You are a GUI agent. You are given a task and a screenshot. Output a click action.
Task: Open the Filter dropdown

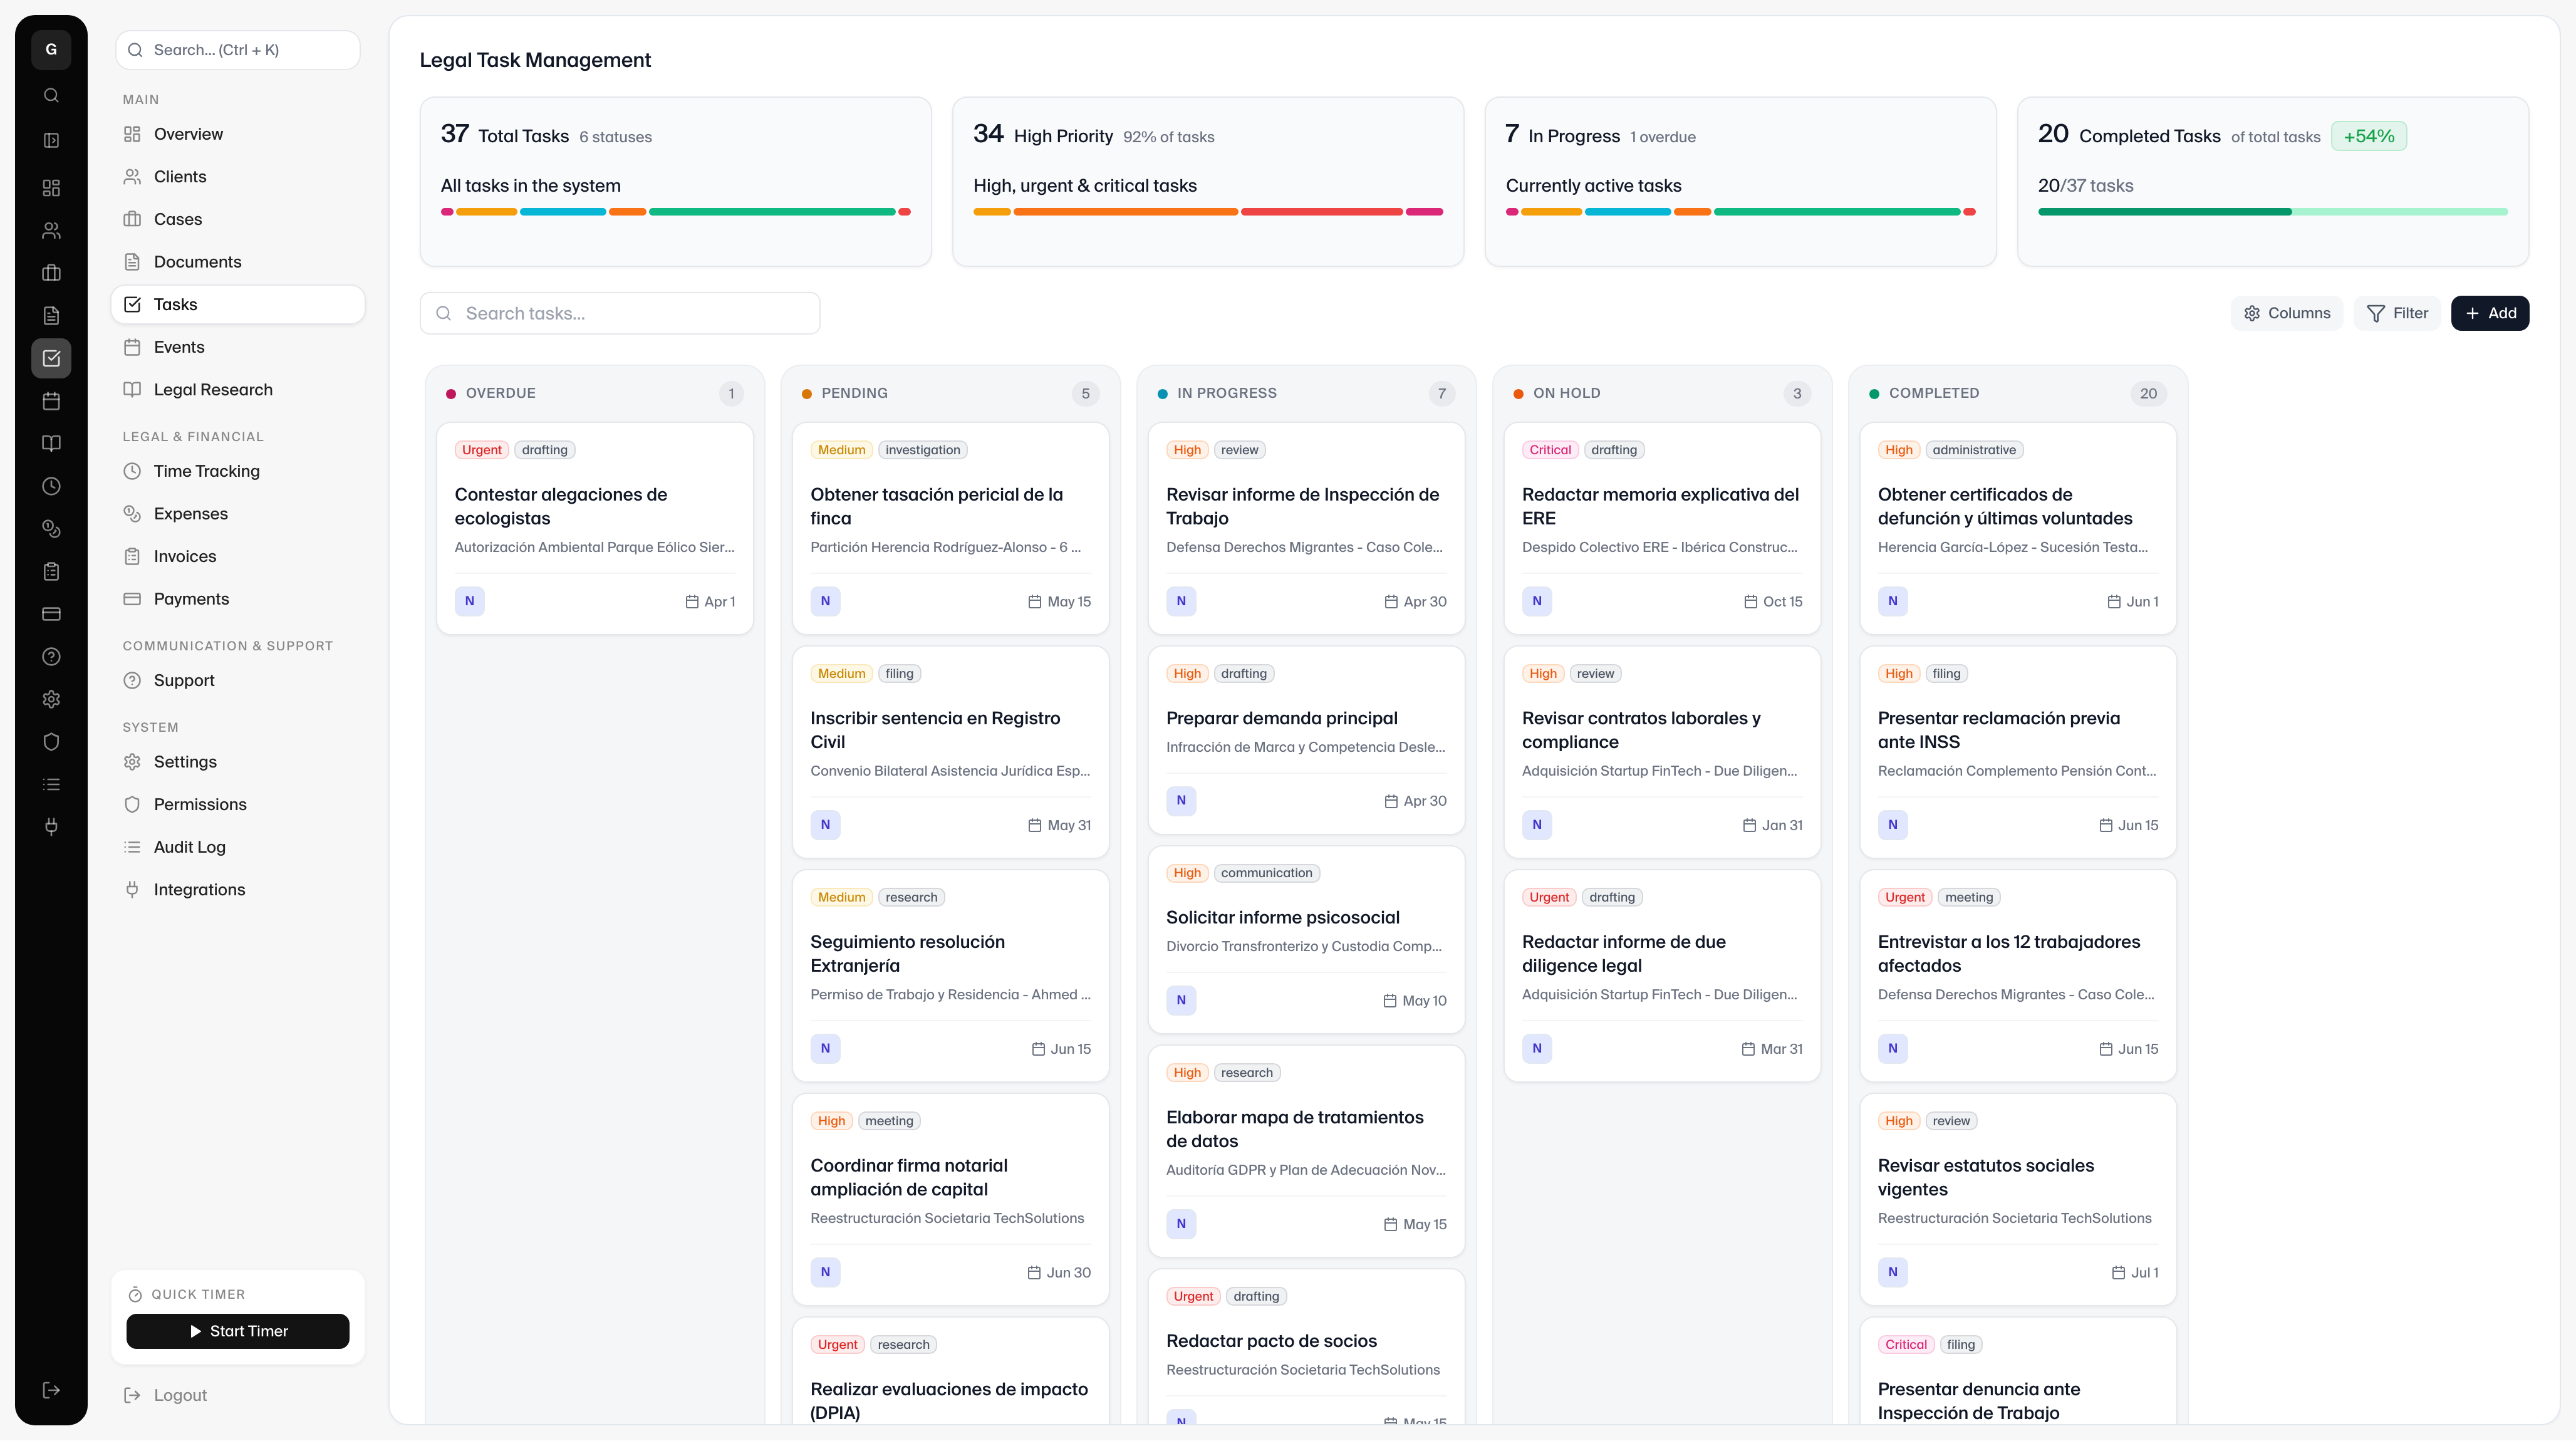pos(2397,313)
